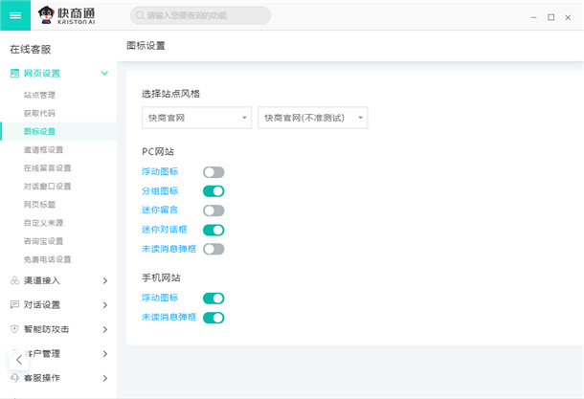Click the 迷你留言 label link
This screenshot has height=399, width=584.
pos(160,211)
